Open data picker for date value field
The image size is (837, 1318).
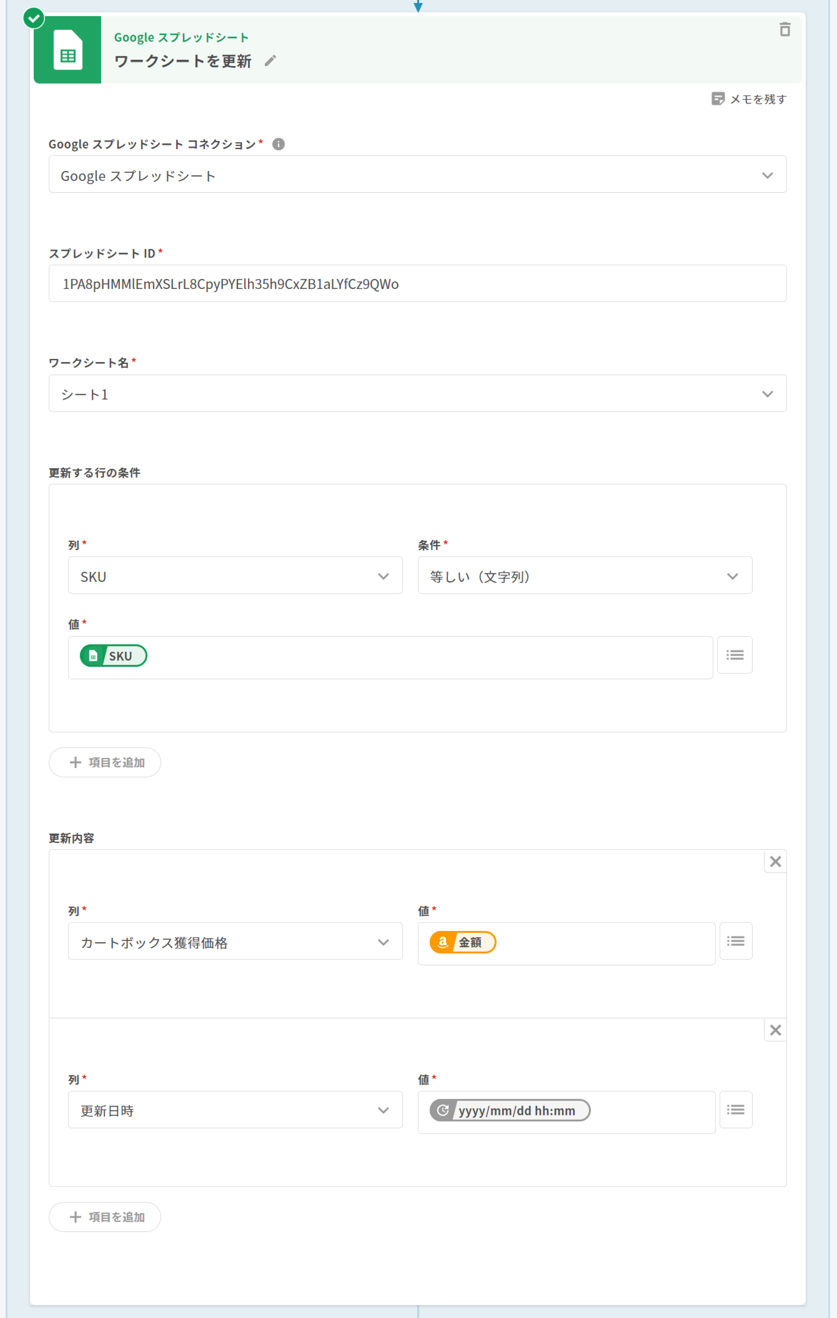735,1109
